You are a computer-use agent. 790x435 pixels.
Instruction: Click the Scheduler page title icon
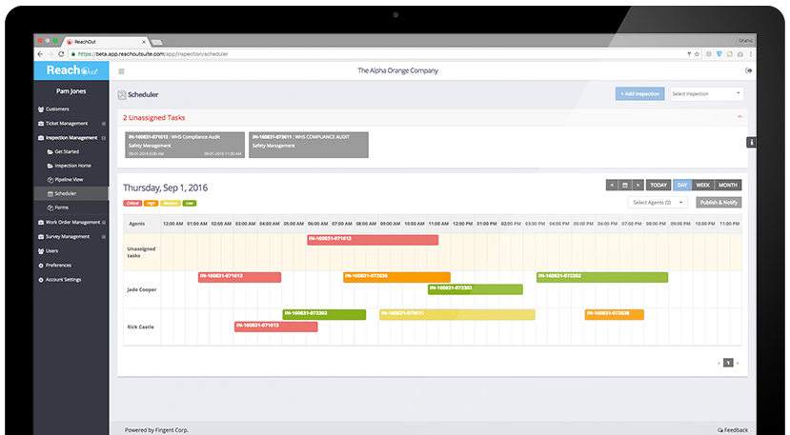pyautogui.click(x=121, y=94)
